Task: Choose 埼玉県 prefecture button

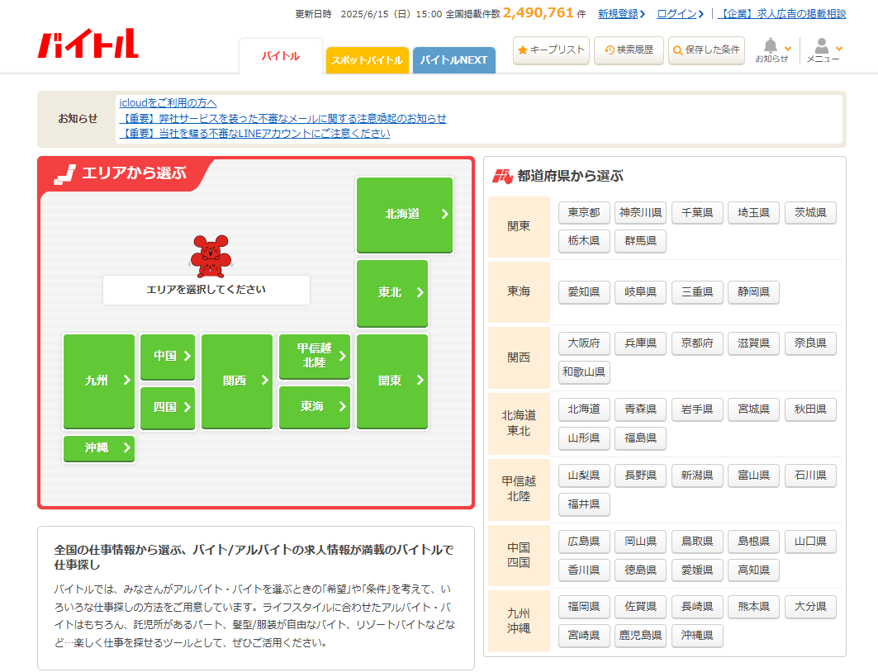Action: tap(753, 213)
